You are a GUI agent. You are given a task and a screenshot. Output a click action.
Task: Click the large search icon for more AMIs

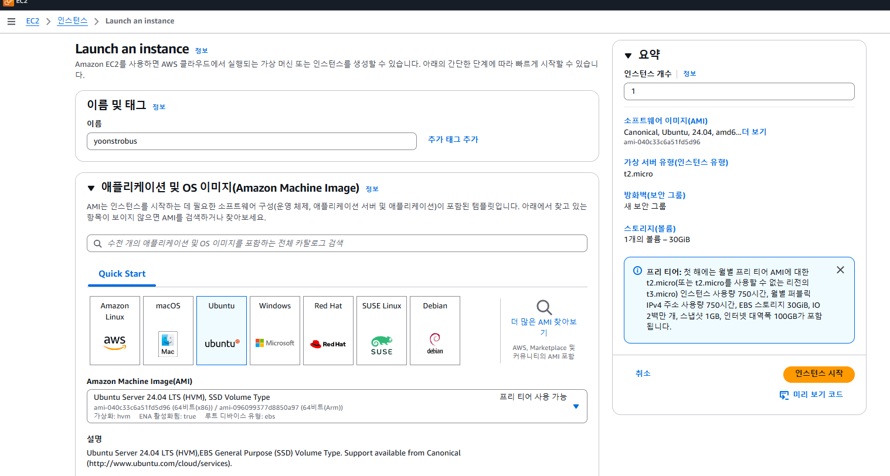544,307
